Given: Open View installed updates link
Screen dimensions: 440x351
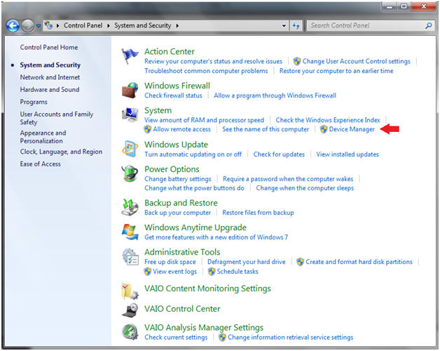Looking at the screenshot, I should point(348,154).
